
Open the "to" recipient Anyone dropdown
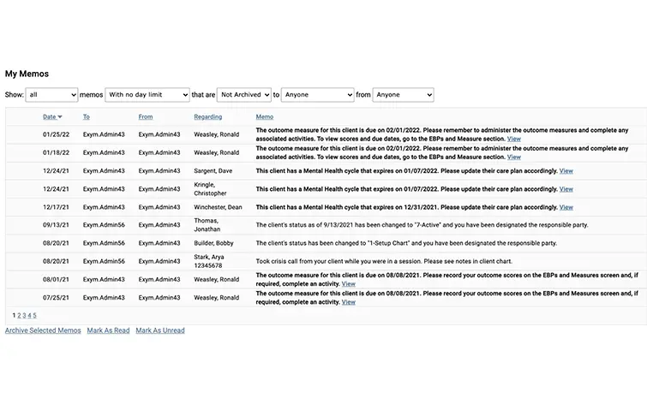click(x=317, y=95)
